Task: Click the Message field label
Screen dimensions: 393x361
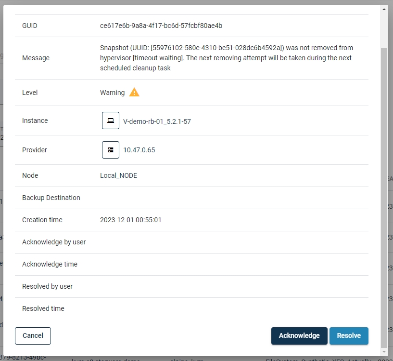Action: tap(36, 58)
